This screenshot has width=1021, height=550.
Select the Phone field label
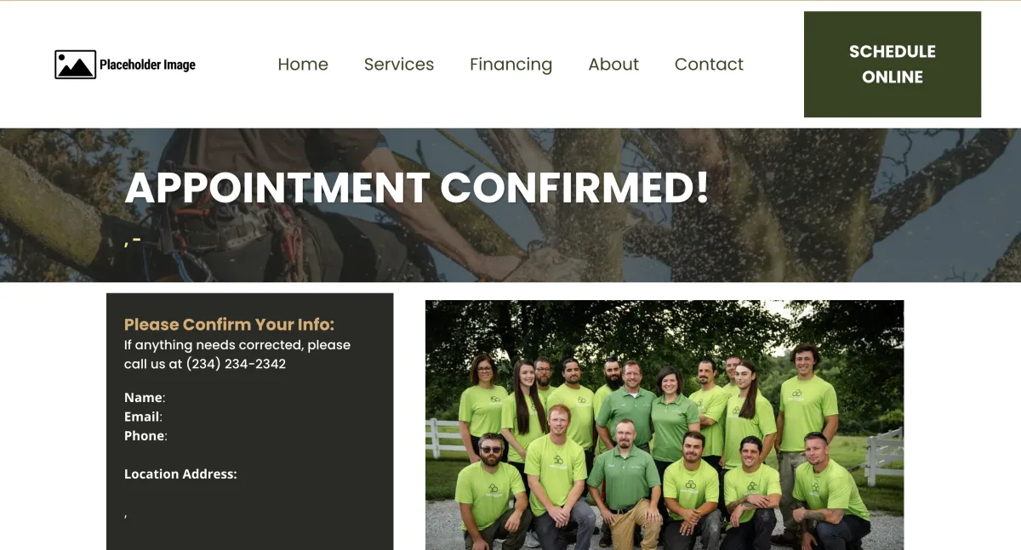(x=145, y=436)
